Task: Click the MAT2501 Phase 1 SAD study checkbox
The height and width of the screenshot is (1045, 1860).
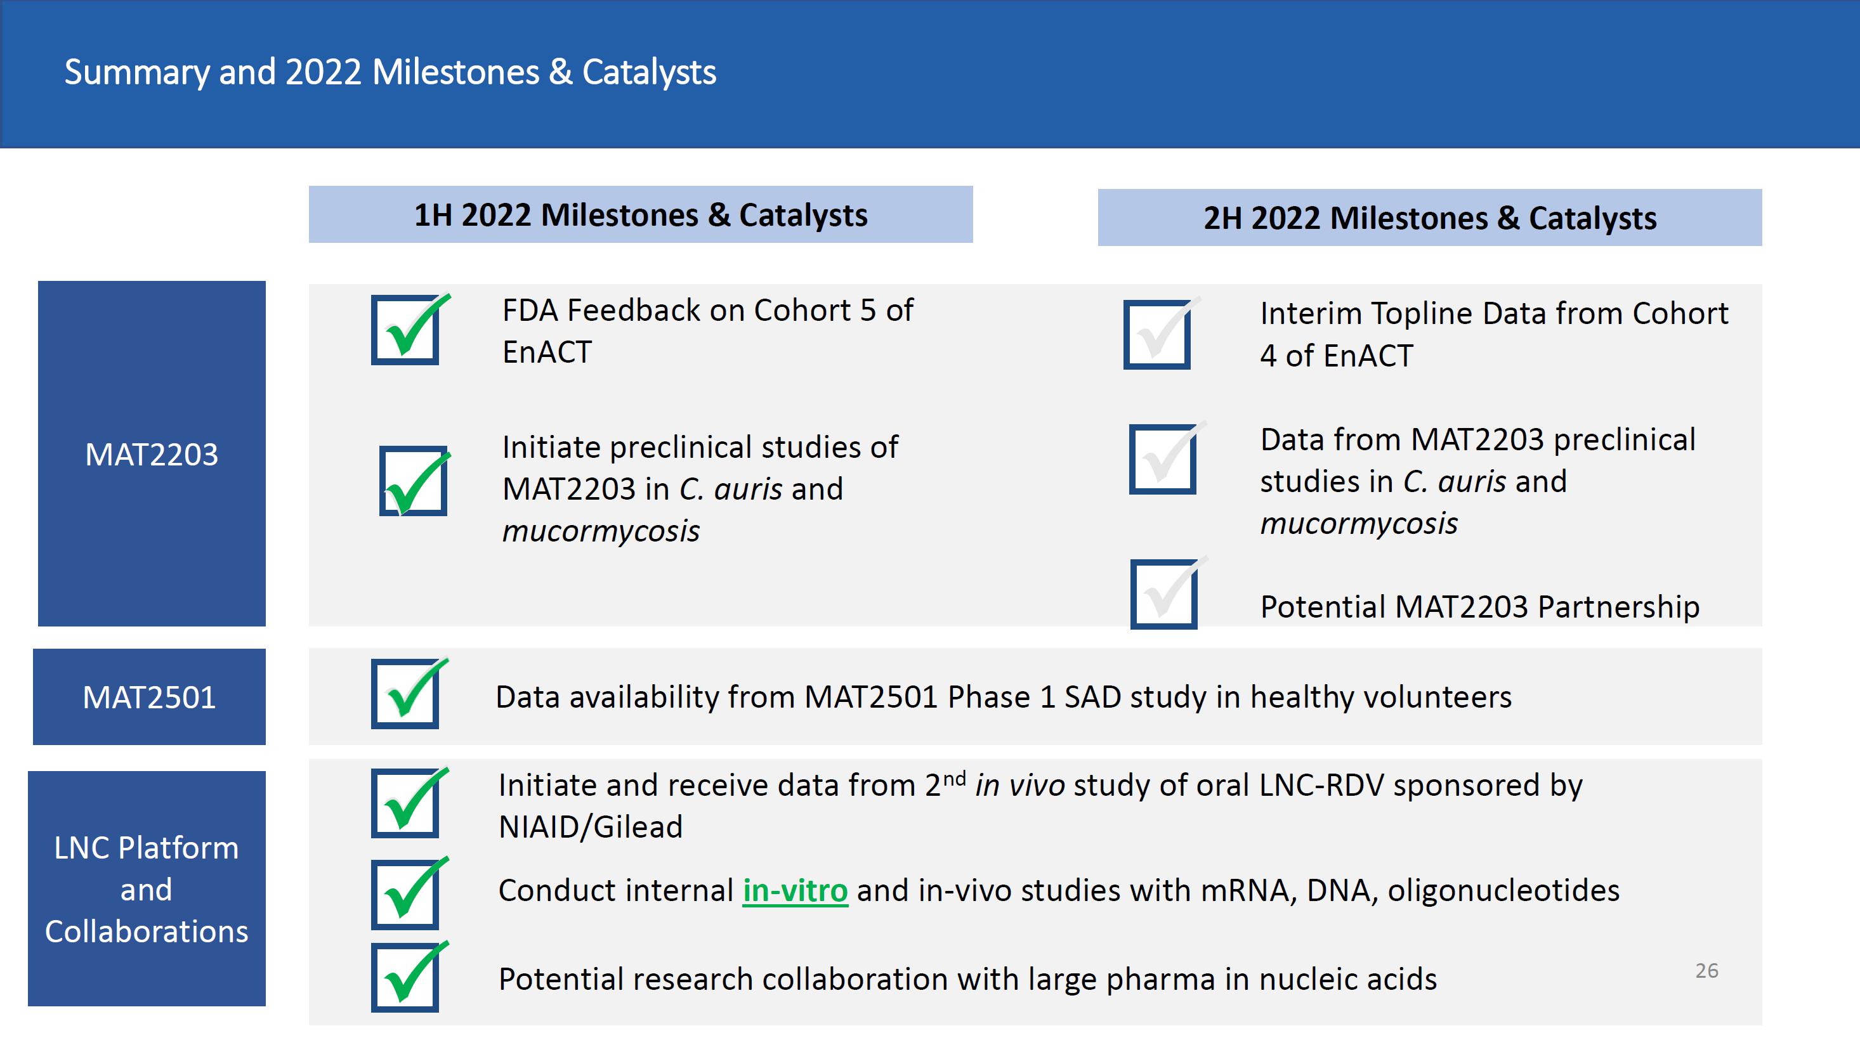Action: pyautogui.click(x=405, y=694)
